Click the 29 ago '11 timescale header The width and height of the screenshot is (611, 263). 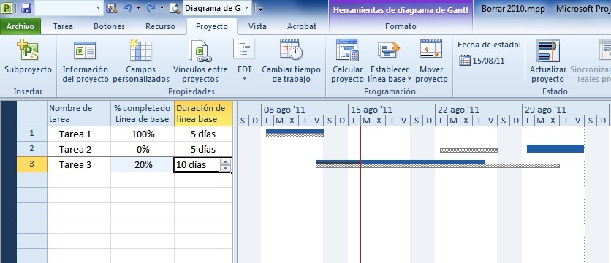coord(566,110)
